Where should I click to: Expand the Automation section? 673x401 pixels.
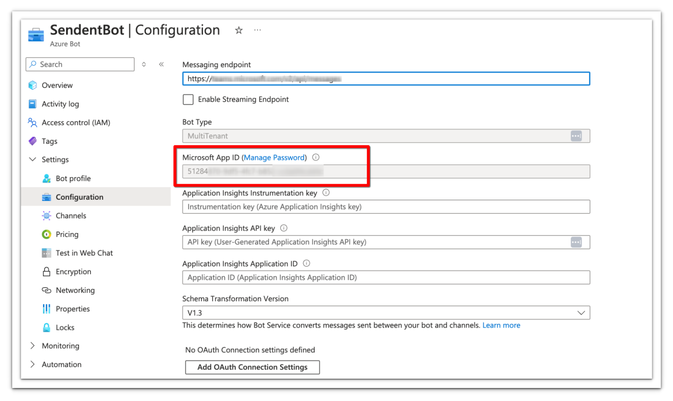(x=32, y=364)
